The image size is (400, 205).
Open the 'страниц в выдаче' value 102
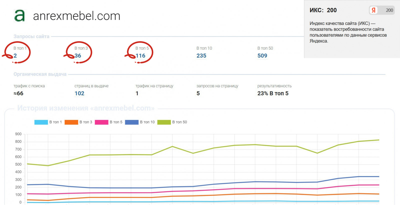point(79,93)
